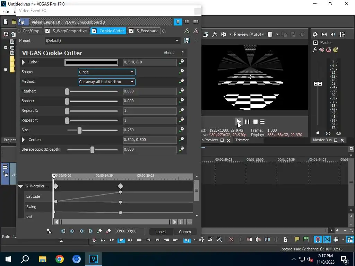This screenshot has height=266, width=355.
Task: Click the animate icon next to Color
Action: [x=181, y=62]
